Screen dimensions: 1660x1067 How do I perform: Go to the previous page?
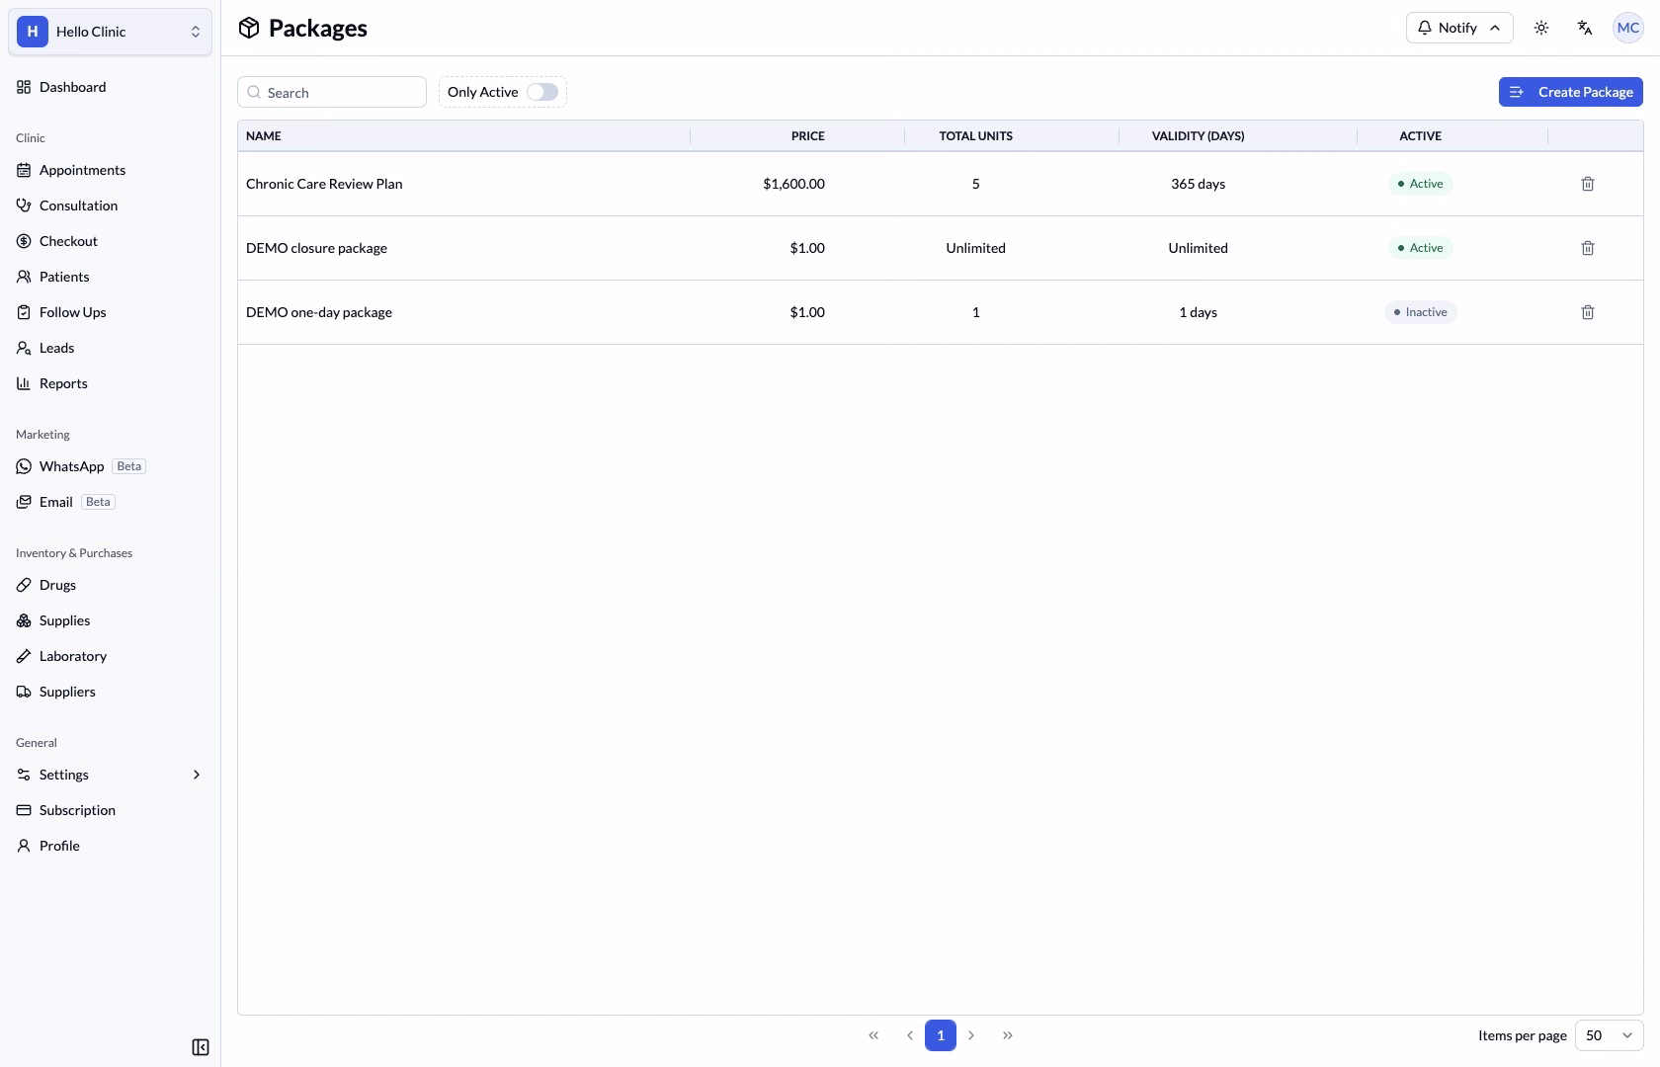pos(909,1035)
